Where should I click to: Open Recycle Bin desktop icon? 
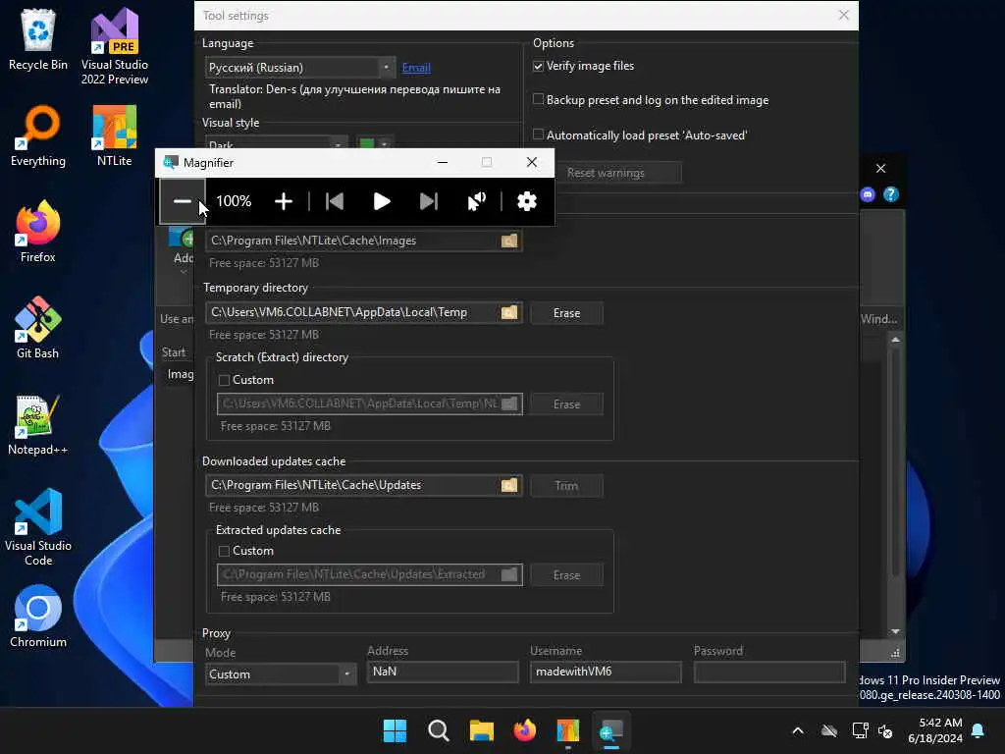pos(38,39)
